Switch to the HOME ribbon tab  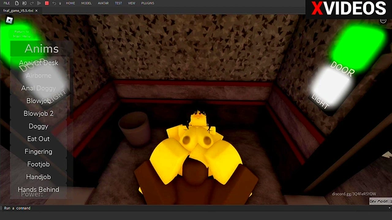[70, 3]
